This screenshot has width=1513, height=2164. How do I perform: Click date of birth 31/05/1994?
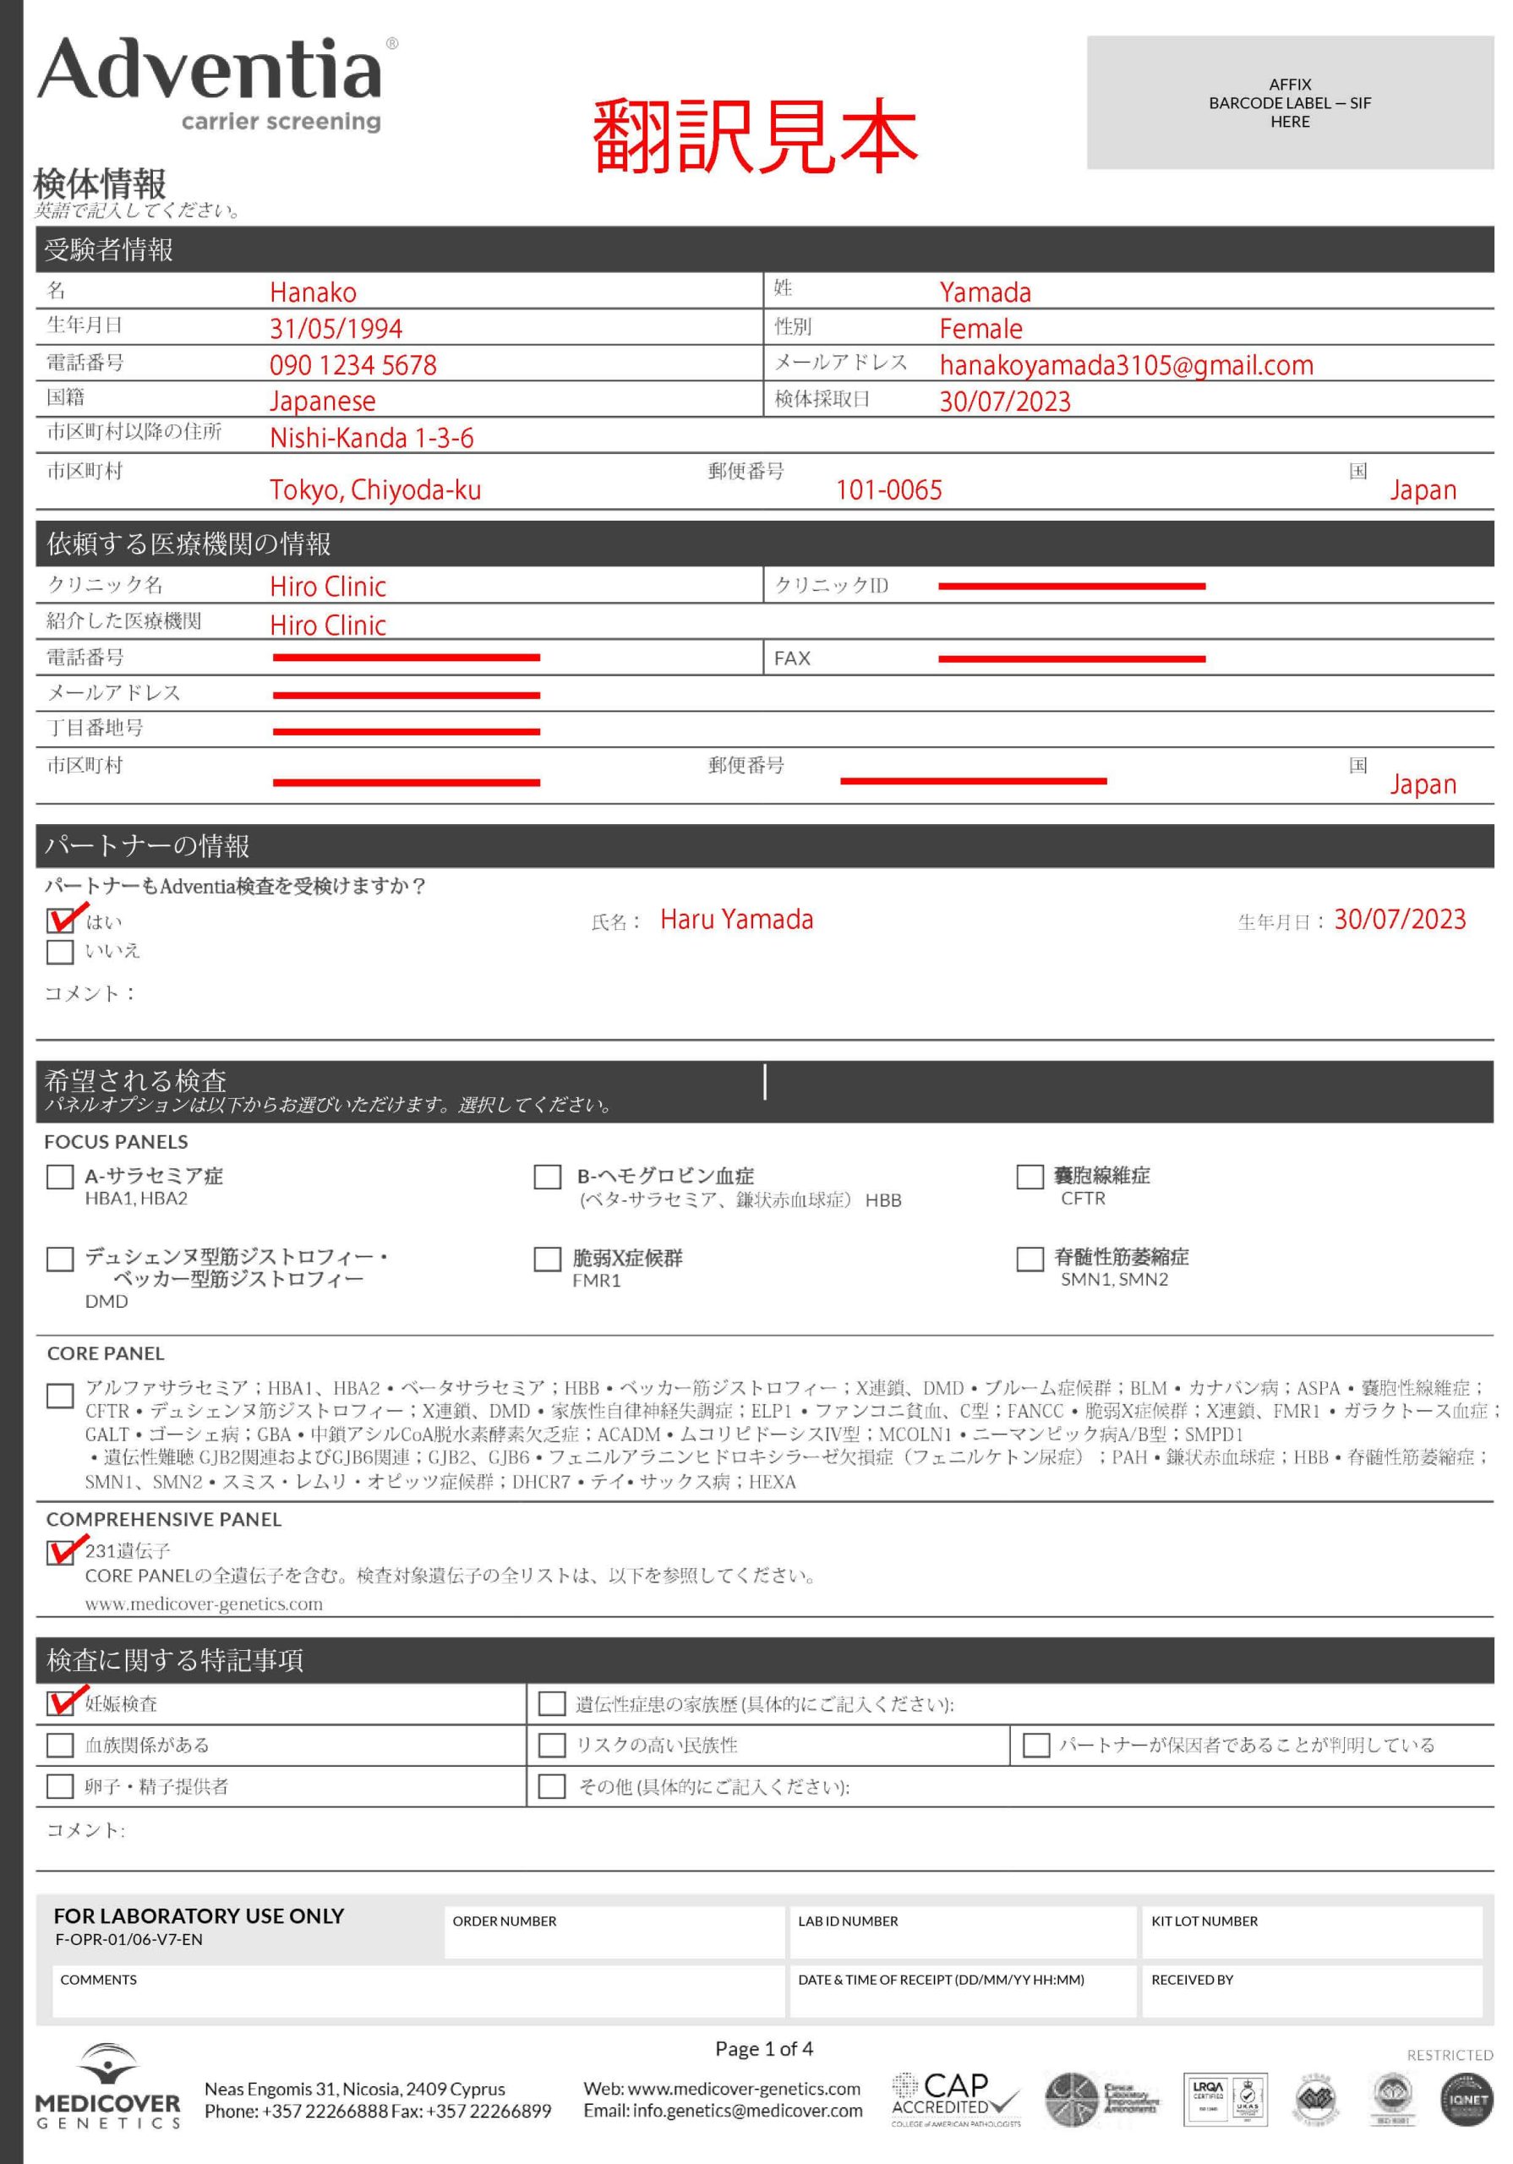[336, 328]
